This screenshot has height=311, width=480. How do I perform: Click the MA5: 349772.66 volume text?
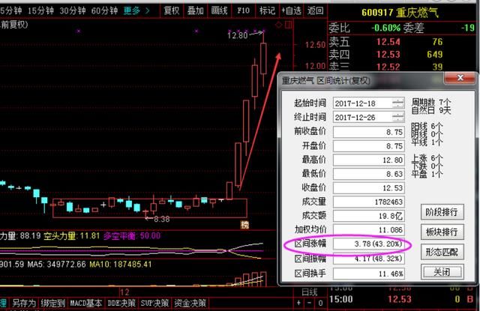coord(57,265)
